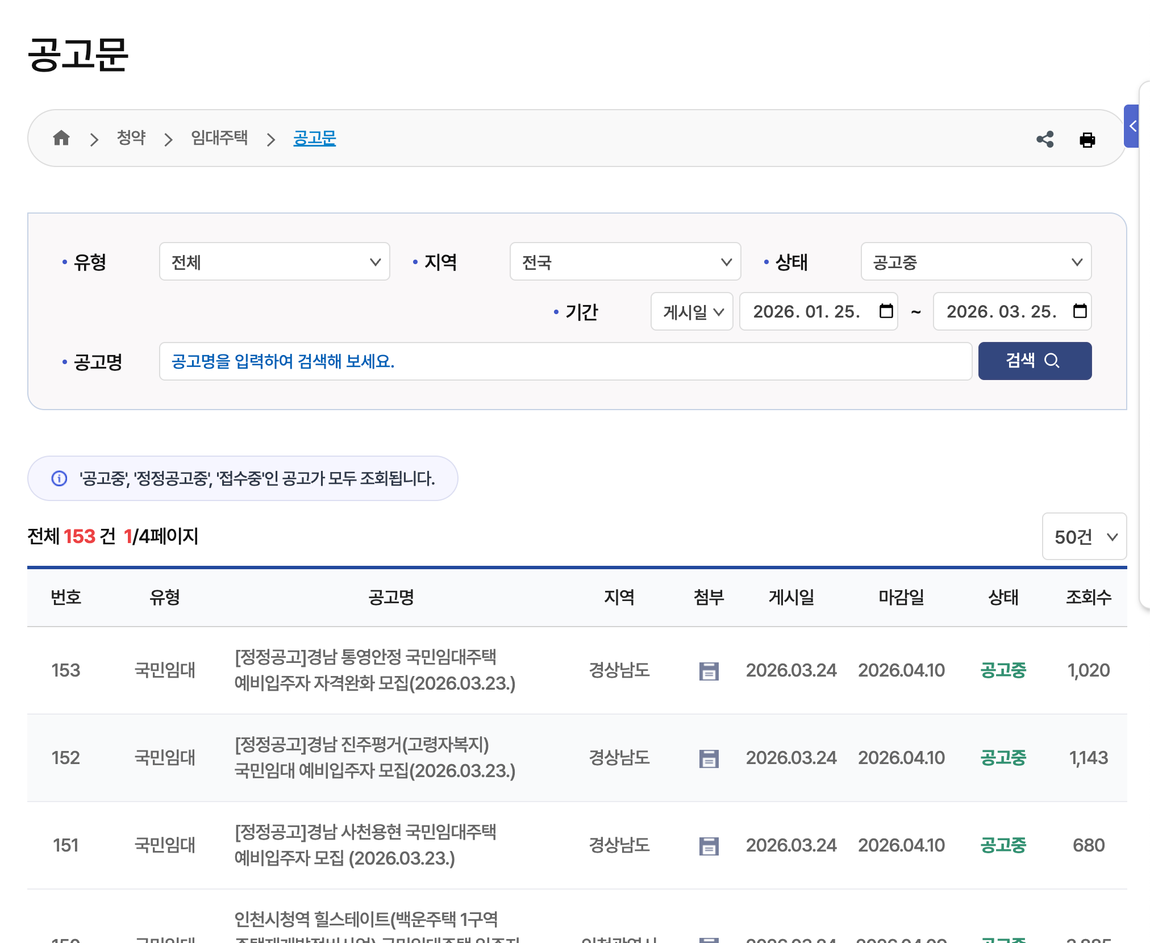
Task: Click the home icon in breadcrumb
Action: click(x=61, y=138)
